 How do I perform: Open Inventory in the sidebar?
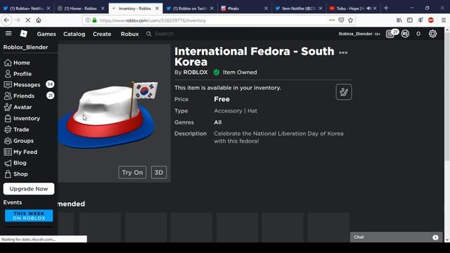pos(22,118)
